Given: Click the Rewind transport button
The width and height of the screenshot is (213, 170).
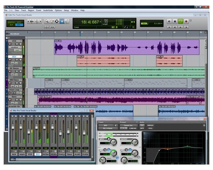Looking at the screenshot, I should pos(175,27).
